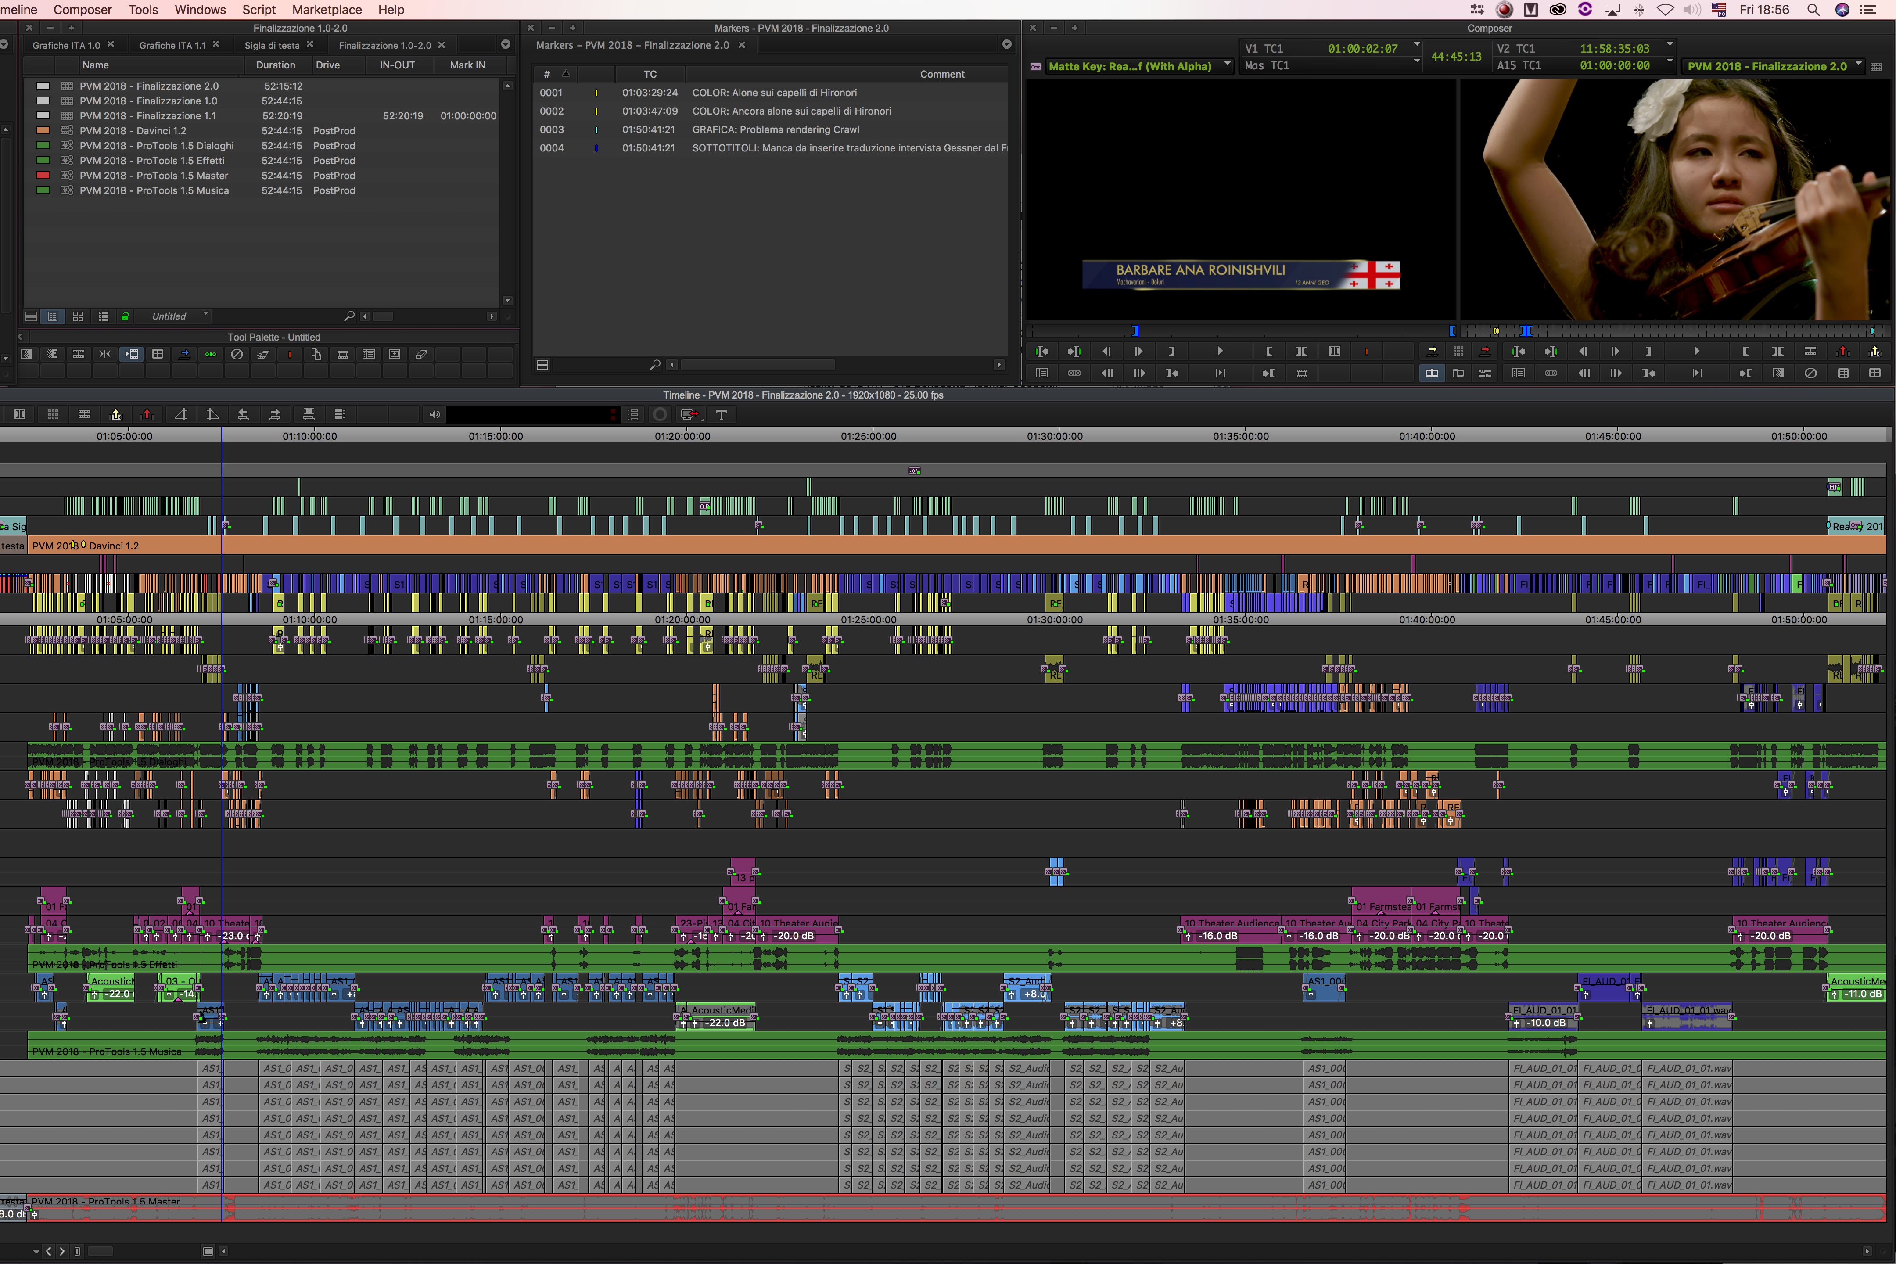Select the PVM 2018 - Davinci 1.2 sequence row
This screenshot has height=1264, width=1896.
pos(133,131)
